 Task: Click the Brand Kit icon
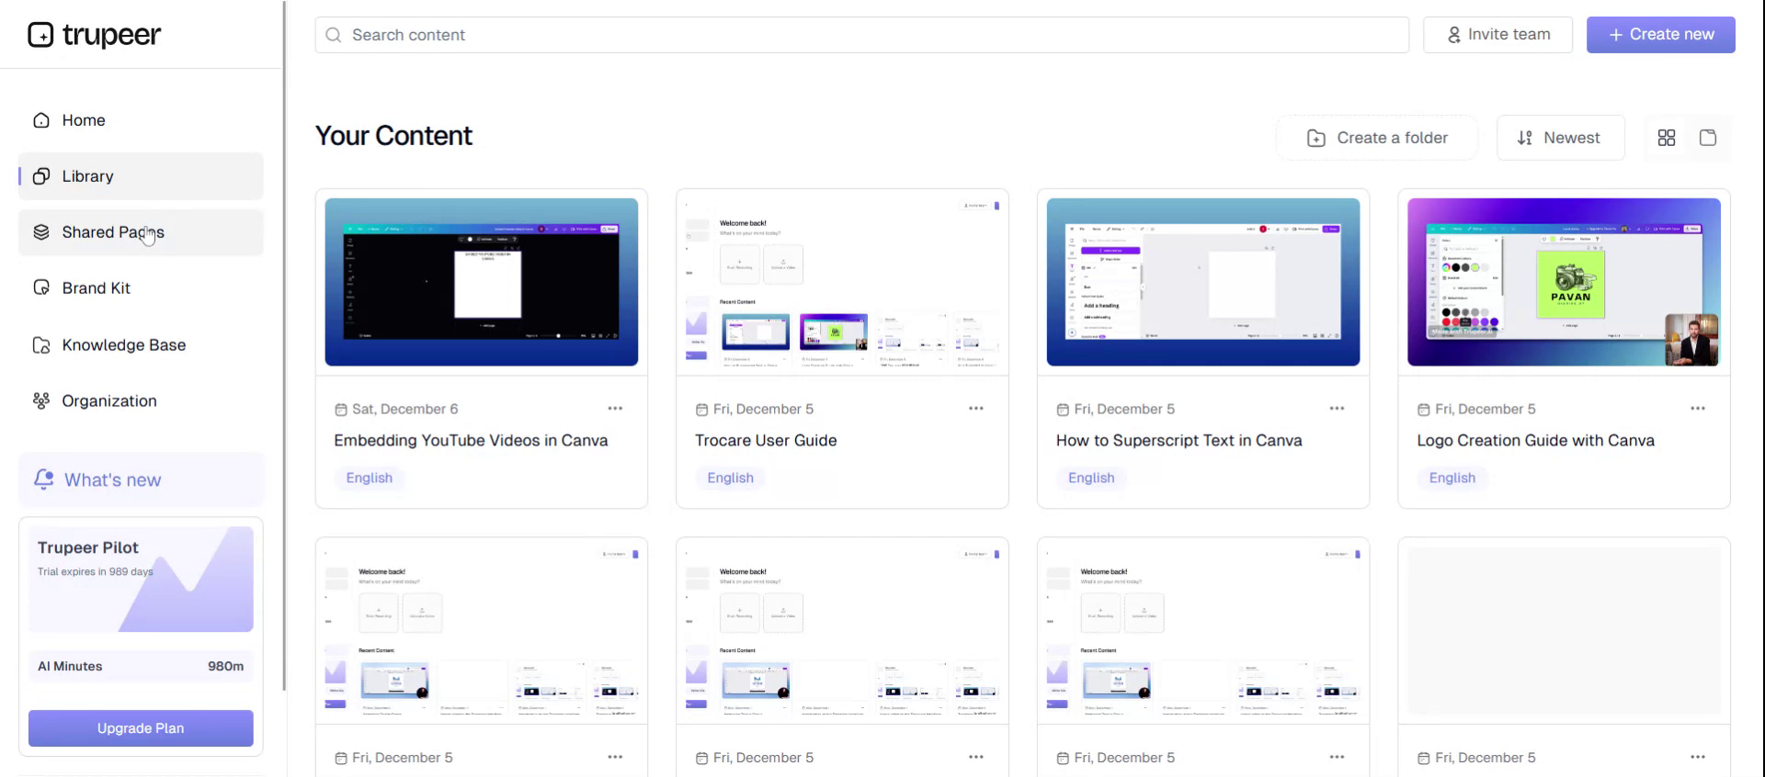[41, 288]
